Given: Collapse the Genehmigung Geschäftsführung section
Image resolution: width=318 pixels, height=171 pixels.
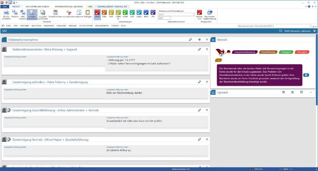Looking at the screenshot, I should [207, 110].
